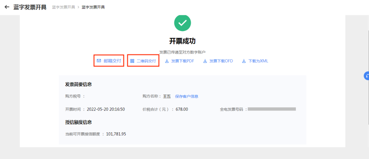Click the page title 蓝字发票开具

(x=30, y=7)
